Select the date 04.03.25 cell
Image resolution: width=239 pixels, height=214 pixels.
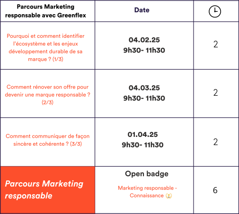144,88
